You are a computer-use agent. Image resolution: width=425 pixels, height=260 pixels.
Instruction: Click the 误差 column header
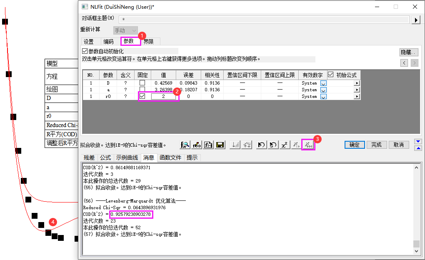click(x=188, y=75)
